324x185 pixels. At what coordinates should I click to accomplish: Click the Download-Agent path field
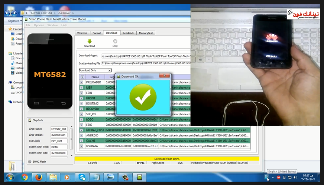(x=146, y=56)
